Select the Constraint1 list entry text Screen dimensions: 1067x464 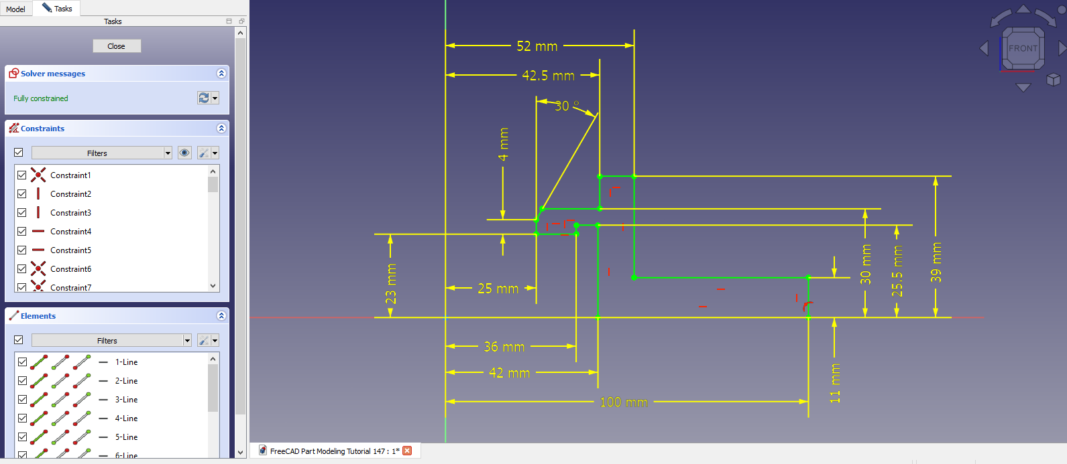point(70,175)
